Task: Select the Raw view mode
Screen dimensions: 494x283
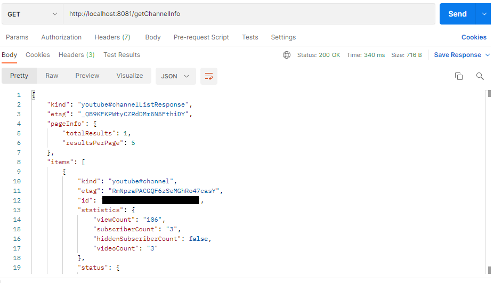Action: click(x=52, y=76)
